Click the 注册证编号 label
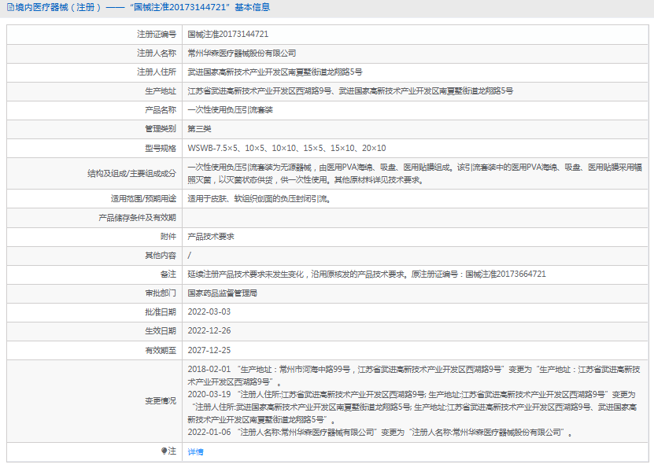 pyautogui.click(x=157, y=34)
